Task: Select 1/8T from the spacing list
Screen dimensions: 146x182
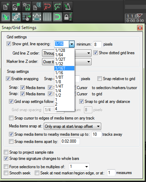Action: coord(64,77)
